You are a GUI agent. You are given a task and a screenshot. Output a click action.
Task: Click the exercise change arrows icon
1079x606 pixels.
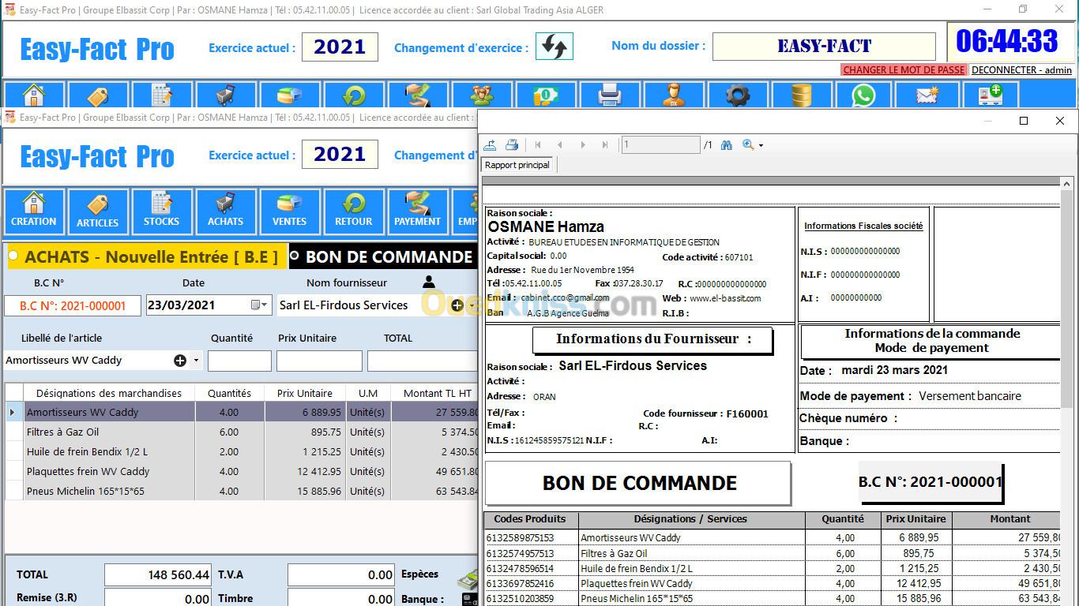pos(554,47)
